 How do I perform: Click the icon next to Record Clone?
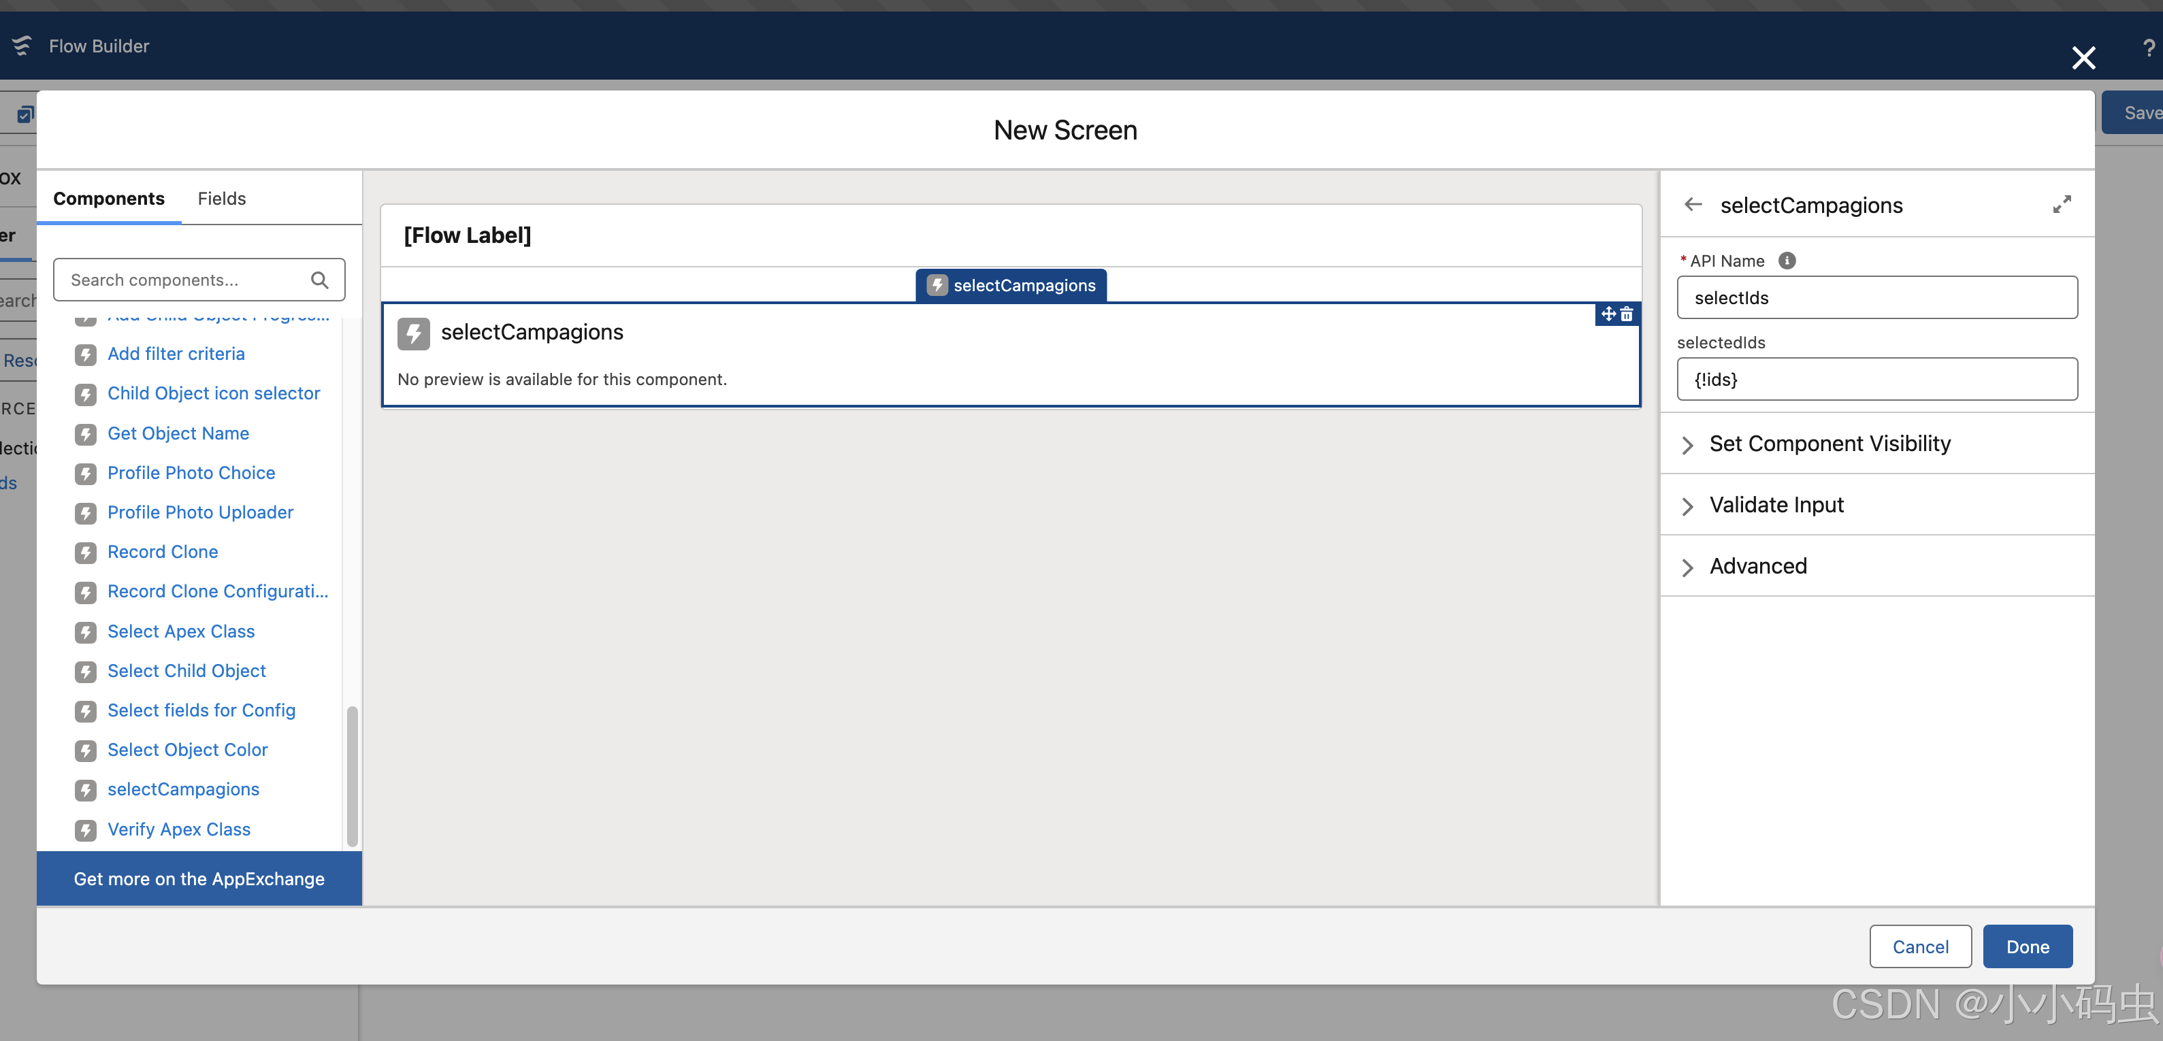[86, 552]
